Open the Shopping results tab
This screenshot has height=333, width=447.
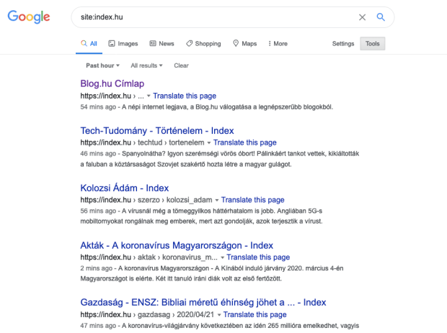pos(203,44)
